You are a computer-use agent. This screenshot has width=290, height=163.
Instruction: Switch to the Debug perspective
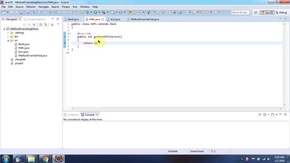pos(281,13)
